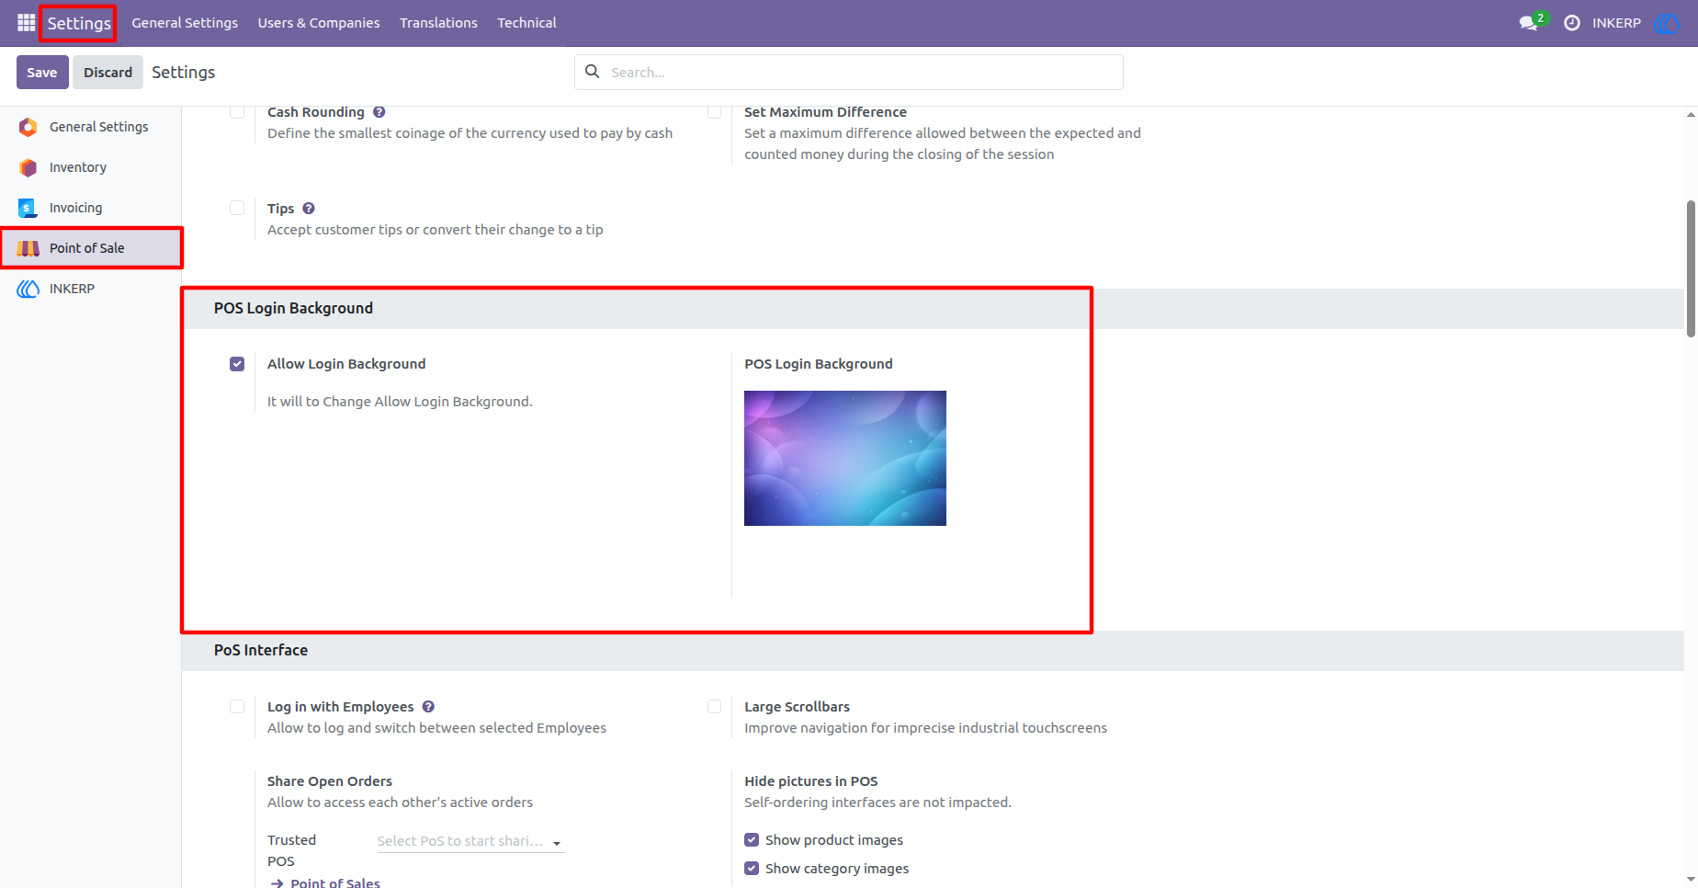Enable the Tips checkbox
Viewport: 1698px width, 888px height.
pyautogui.click(x=237, y=208)
